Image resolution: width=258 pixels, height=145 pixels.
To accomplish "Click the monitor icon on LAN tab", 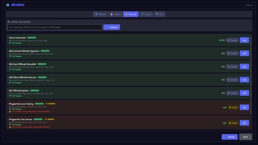I will coord(157,14).
